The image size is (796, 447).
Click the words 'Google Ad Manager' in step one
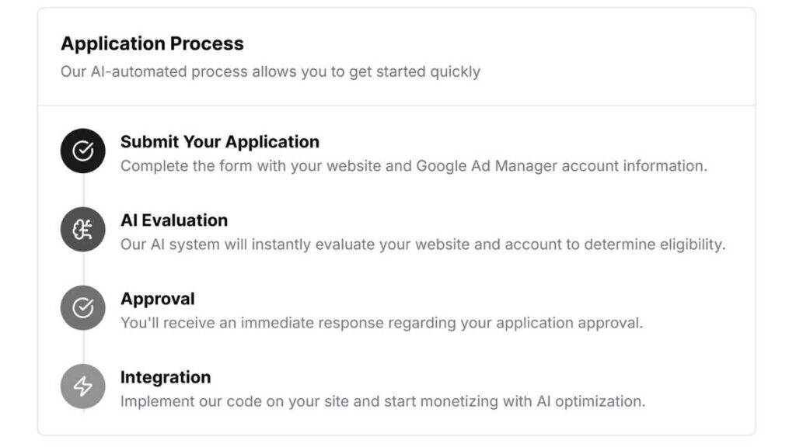click(x=487, y=166)
